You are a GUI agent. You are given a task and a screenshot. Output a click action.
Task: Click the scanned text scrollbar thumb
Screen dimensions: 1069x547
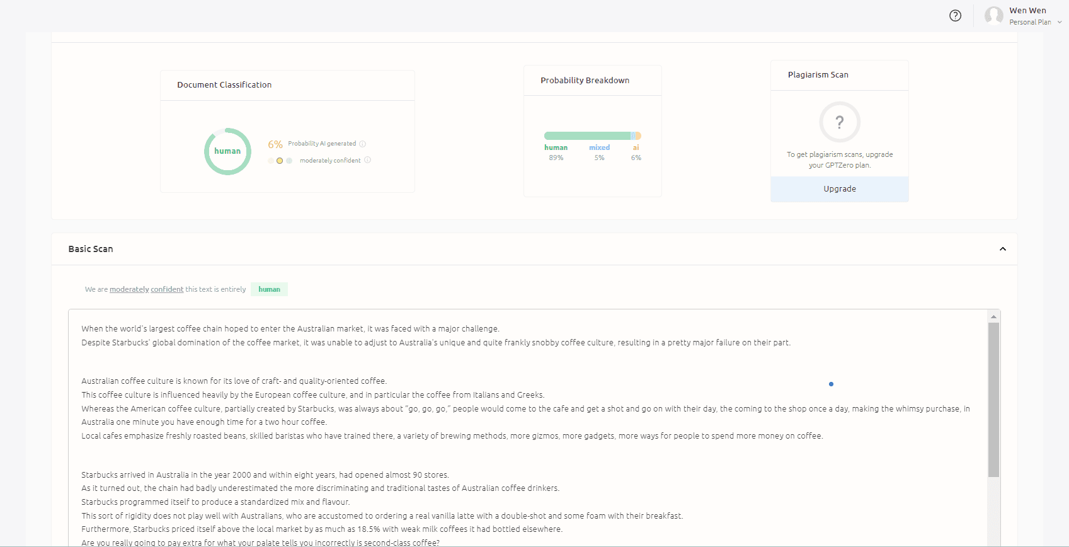pos(993,400)
